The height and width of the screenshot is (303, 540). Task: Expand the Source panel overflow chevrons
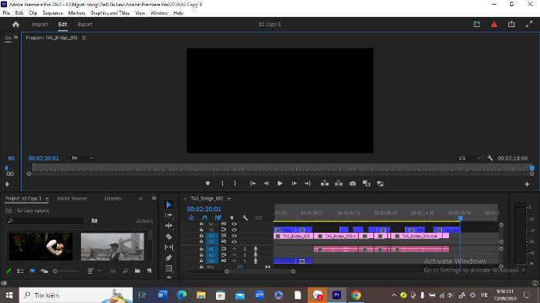(15, 37)
